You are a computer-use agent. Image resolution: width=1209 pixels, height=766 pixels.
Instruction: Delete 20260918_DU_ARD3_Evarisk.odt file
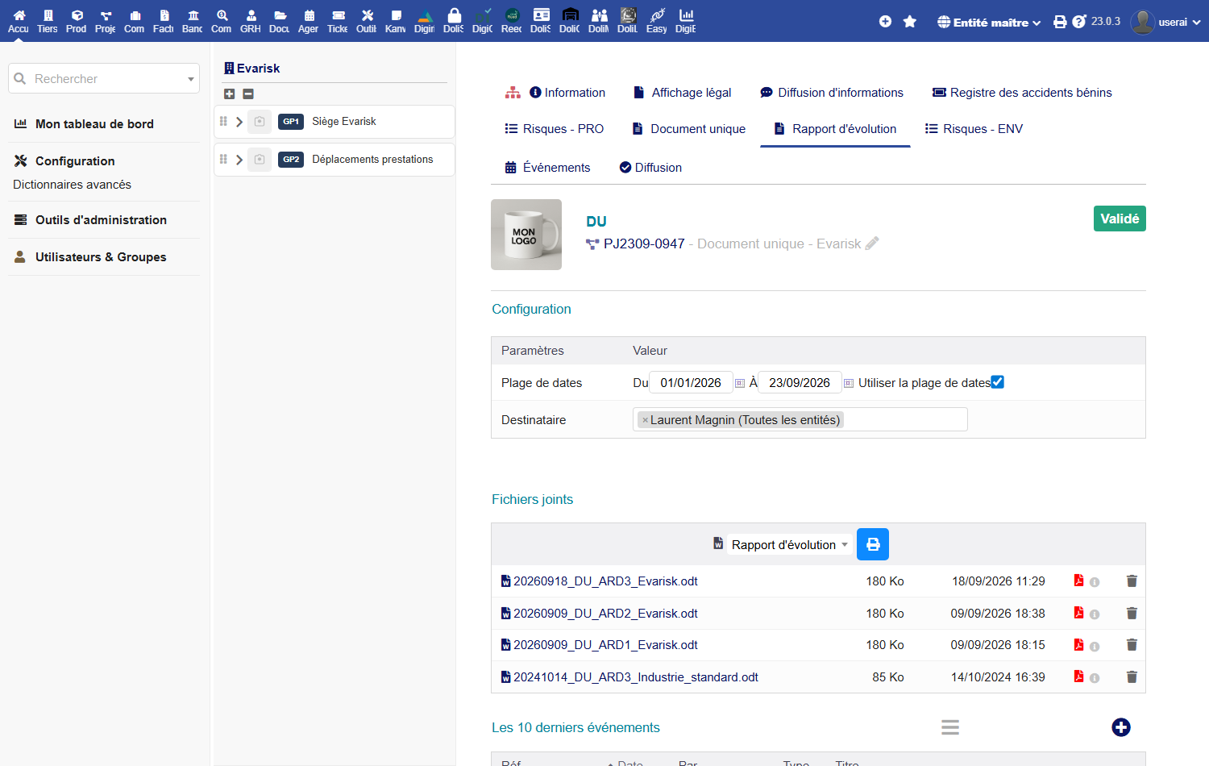click(x=1132, y=581)
